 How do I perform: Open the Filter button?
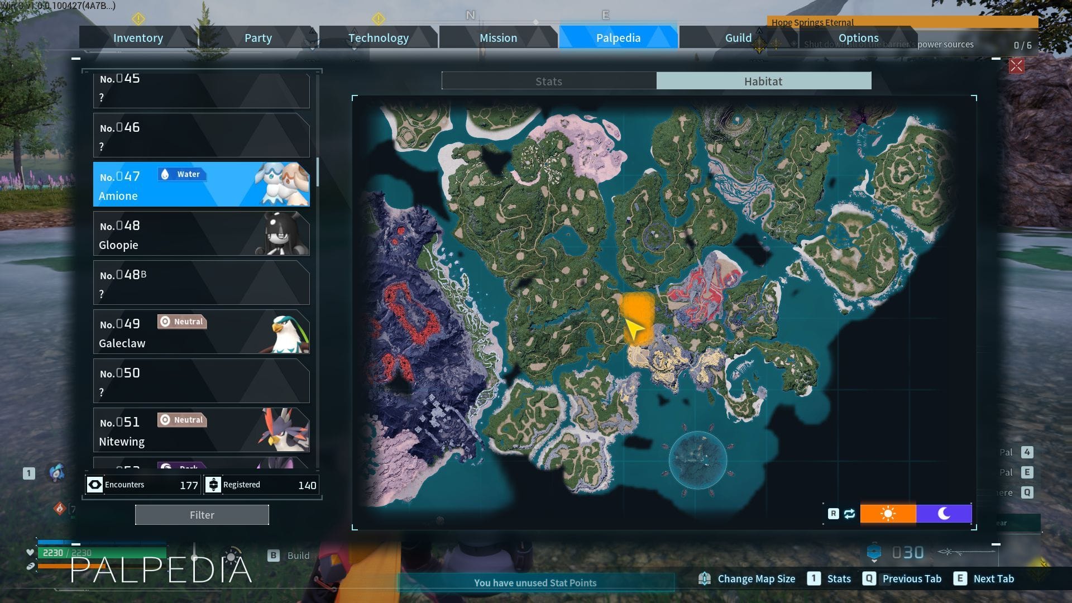(x=202, y=515)
